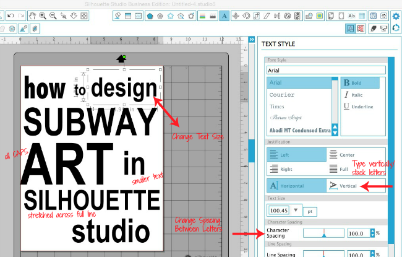Click the font list scroll arrows

tap(335, 129)
